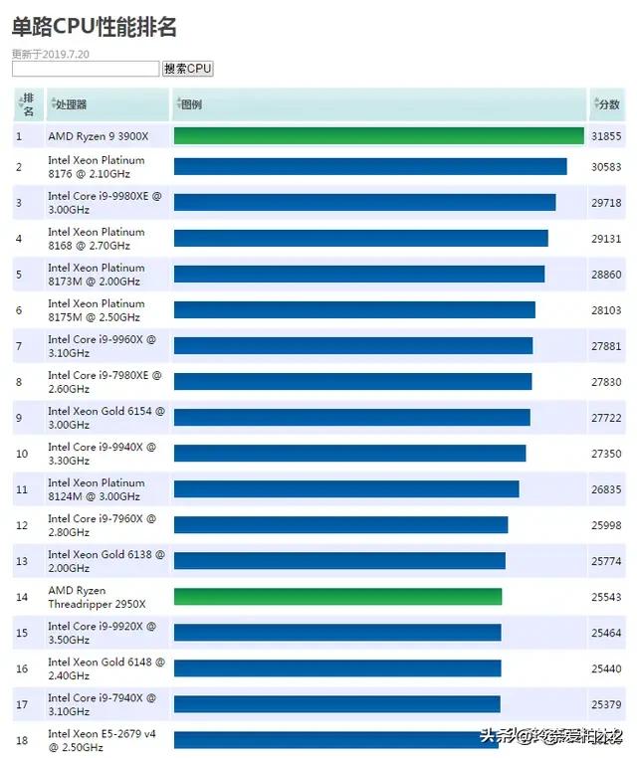Select Intel Xeon Platinum 8176 @ 2.10GHz
The width and height of the screenshot is (637, 758).
97,167
